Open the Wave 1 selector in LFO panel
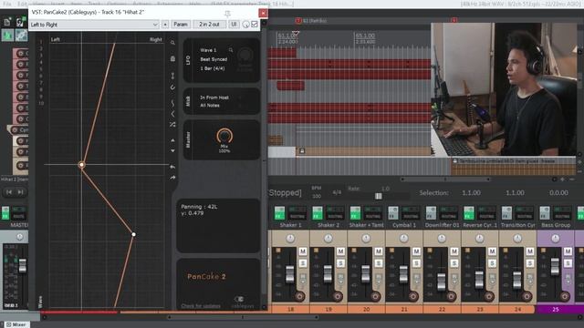Viewport: 584px width, 328px height. coord(209,50)
